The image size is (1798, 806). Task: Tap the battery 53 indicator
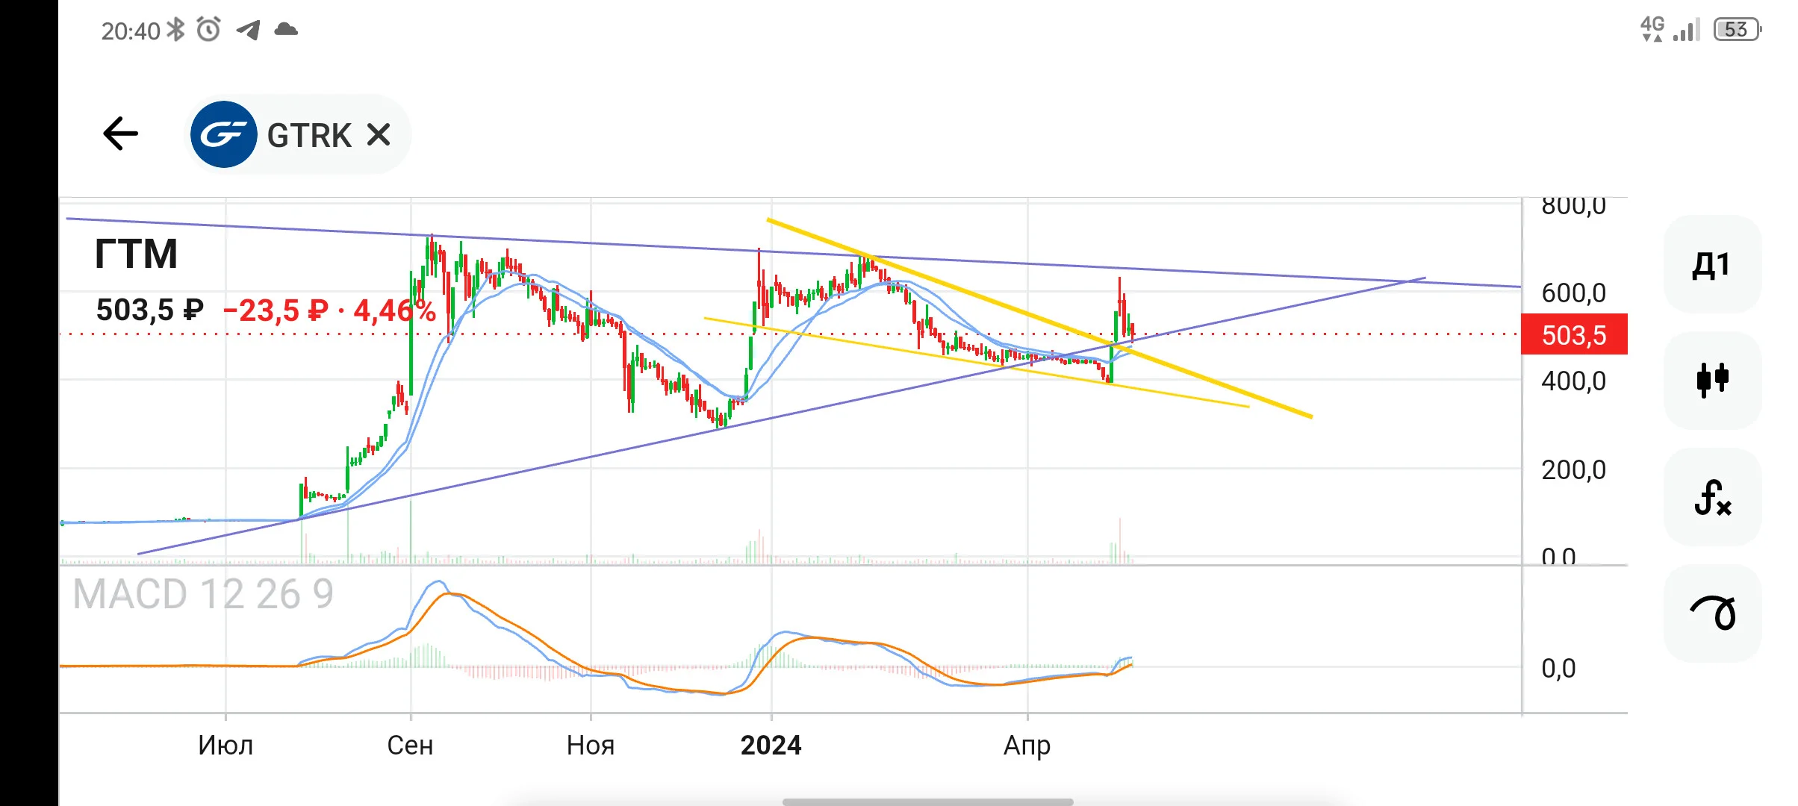(x=1738, y=29)
